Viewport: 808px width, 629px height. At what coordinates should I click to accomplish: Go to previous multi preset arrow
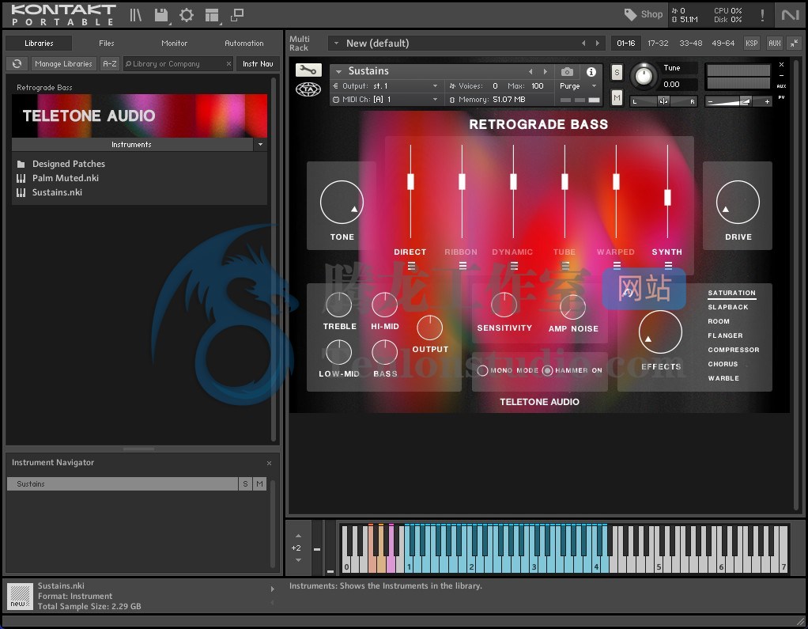pos(583,44)
